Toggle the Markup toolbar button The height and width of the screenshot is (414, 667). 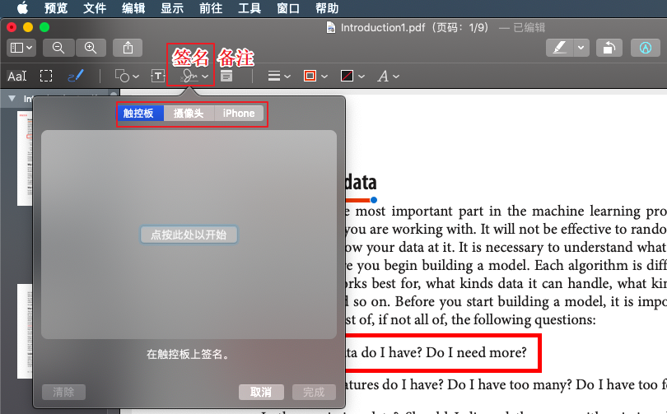point(644,48)
